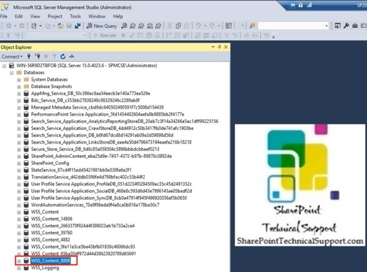Viewport: 367px width, 272px height.
Task: Click the Cut scissors toolbar icon
Action: [x=170, y=26]
